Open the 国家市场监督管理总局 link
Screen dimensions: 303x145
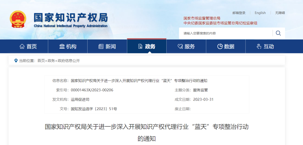pyautogui.click(x=202, y=18)
